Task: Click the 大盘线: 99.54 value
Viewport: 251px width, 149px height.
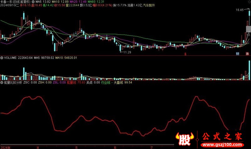Action: pos(123,82)
